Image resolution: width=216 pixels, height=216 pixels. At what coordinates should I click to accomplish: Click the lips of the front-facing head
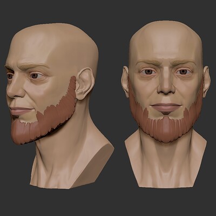pos(166,107)
